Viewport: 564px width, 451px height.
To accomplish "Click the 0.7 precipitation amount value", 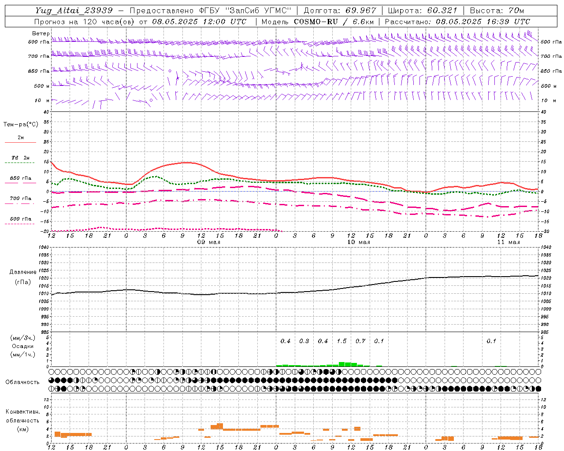I will click(360, 341).
